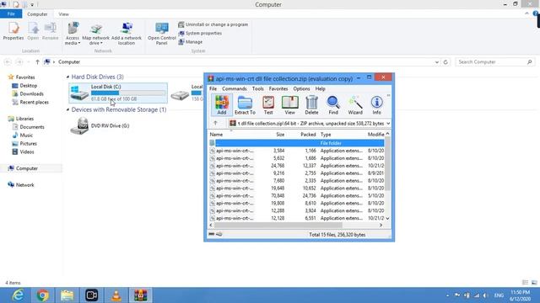Open WinRAR Commands menu
Image resolution: width=540 pixels, height=303 pixels.
tap(235, 88)
